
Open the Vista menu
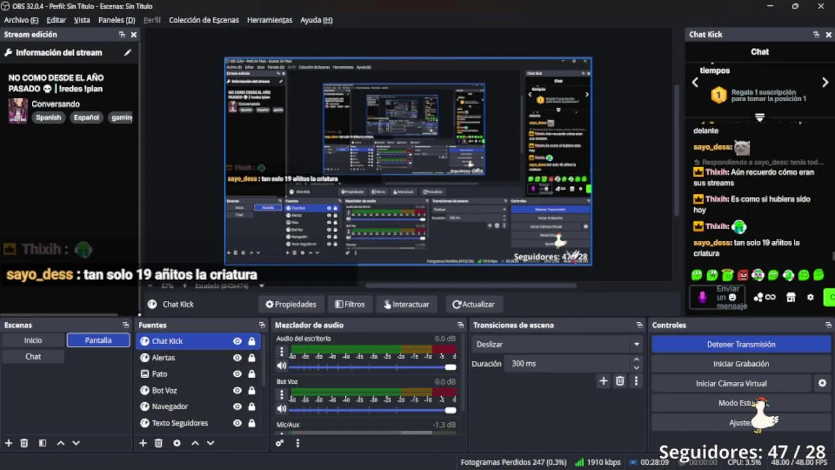pos(82,20)
